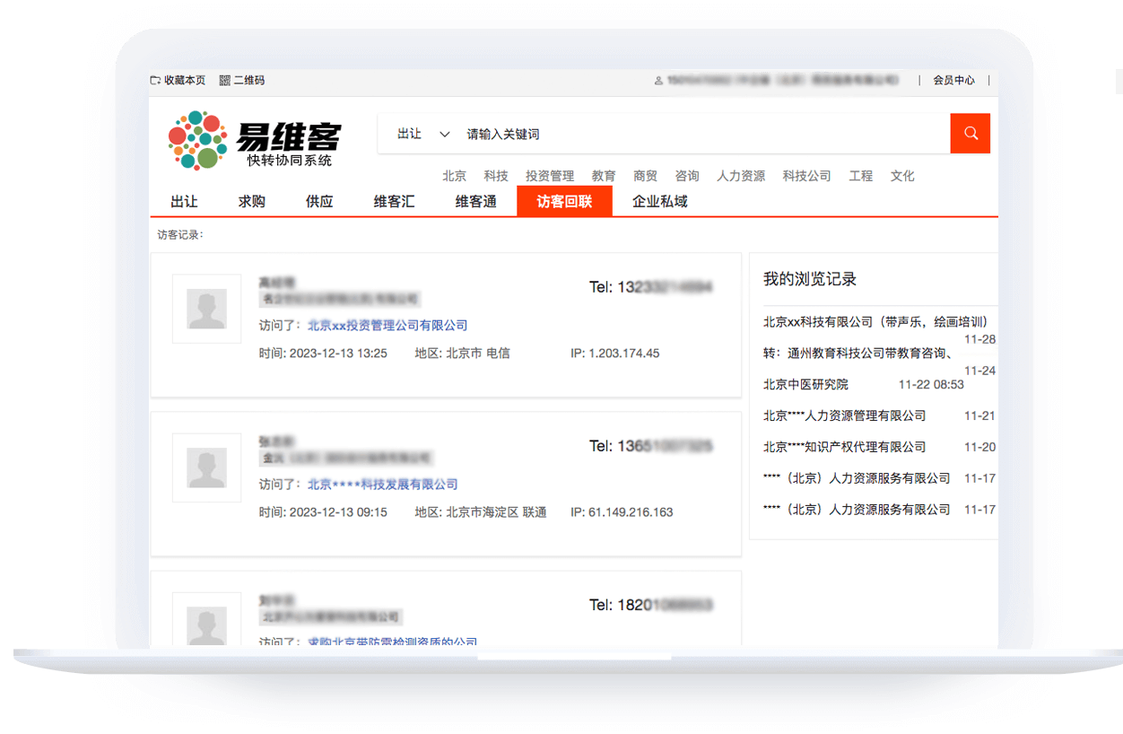Select the 维客汇 navigation tab

(x=394, y=201)
